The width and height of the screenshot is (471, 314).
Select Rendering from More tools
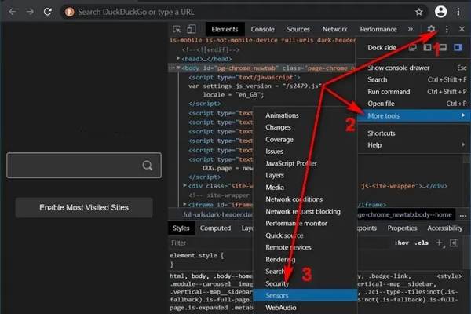[x=305, y=259]
